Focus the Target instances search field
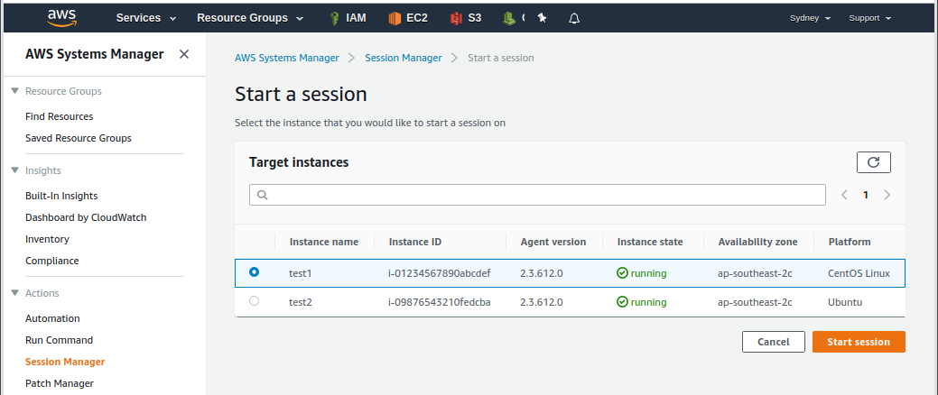 pyautogui.click(x=537, y=195)
